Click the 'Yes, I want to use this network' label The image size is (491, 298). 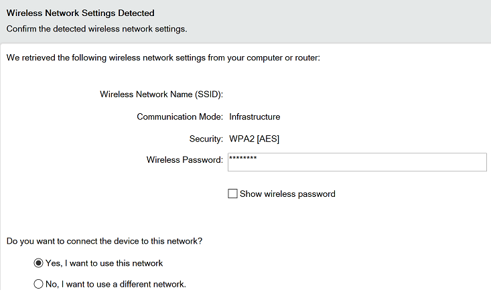coord(104,263)
